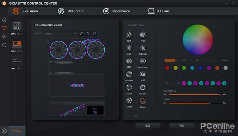Viewport: 238px width, 136px height.
Task: Select the pulse waveform LED effect
Action: point(143,35)
